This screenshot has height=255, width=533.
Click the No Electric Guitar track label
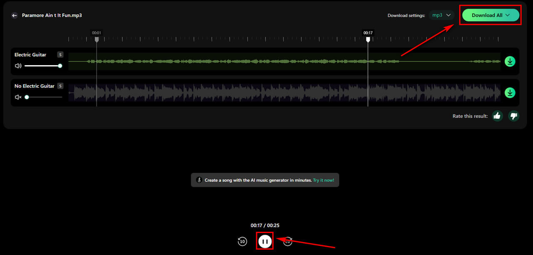point(35,86)
